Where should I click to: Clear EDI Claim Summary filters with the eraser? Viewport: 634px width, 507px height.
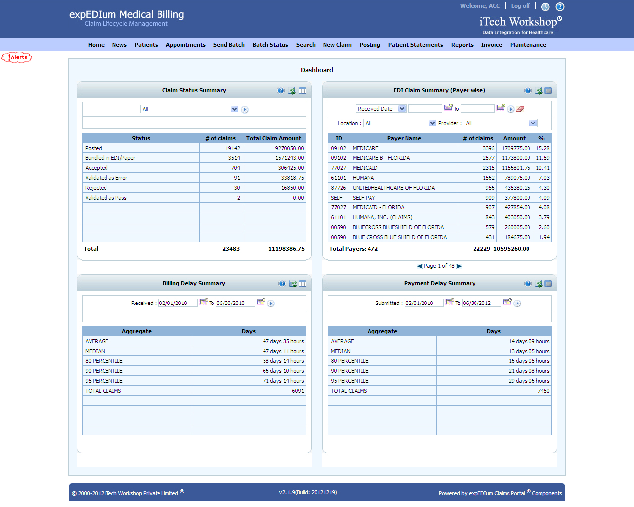coord(520,109)
